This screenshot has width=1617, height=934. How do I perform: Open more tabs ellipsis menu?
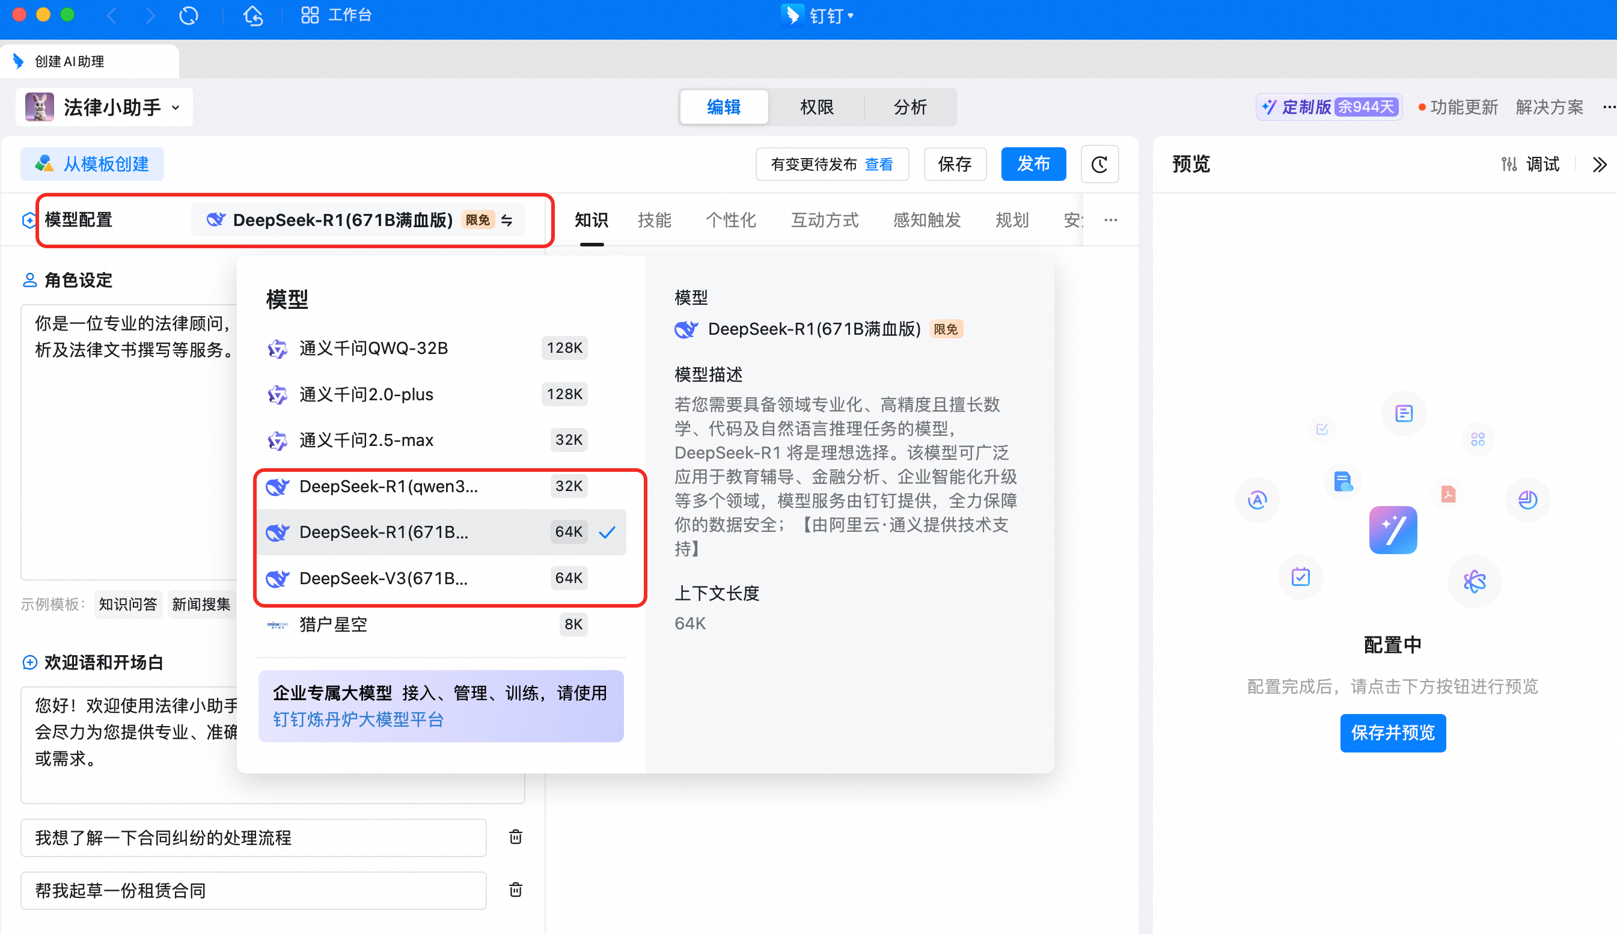(1110, 220)
